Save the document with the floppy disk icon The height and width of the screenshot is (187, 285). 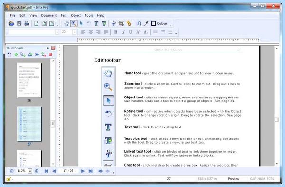(19, 23)
